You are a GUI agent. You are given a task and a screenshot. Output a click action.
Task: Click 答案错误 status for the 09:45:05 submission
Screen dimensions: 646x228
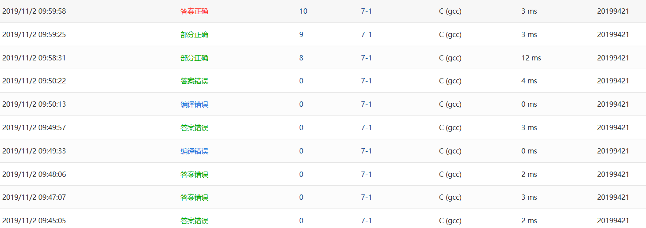194,221
